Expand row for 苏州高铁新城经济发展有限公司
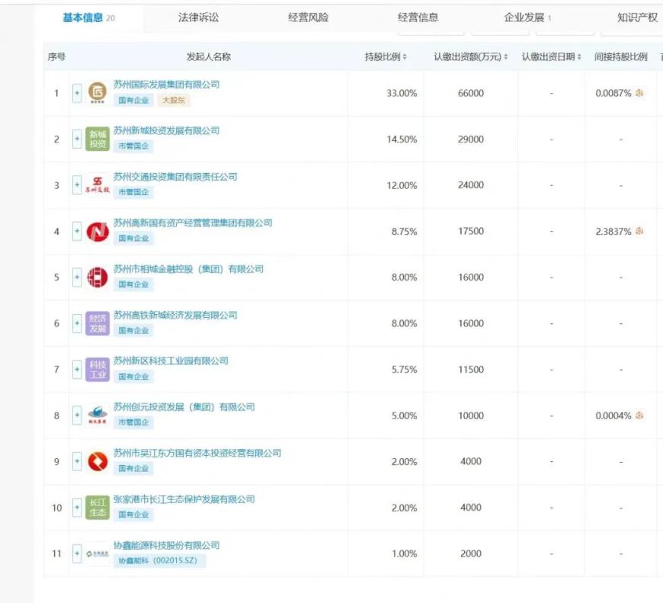The width and height of the screenshot is (663, 603). pos(77,323)
